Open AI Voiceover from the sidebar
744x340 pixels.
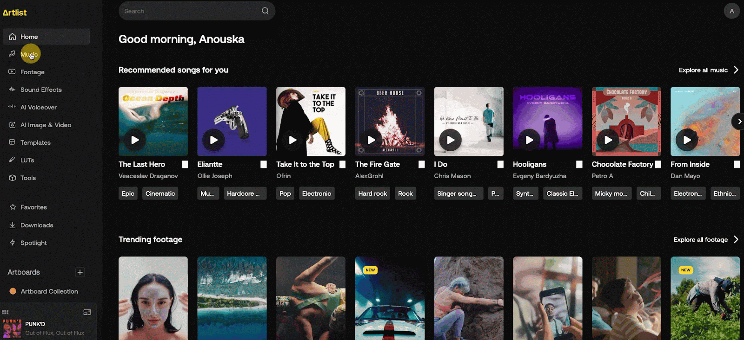(x=38, y=107)
